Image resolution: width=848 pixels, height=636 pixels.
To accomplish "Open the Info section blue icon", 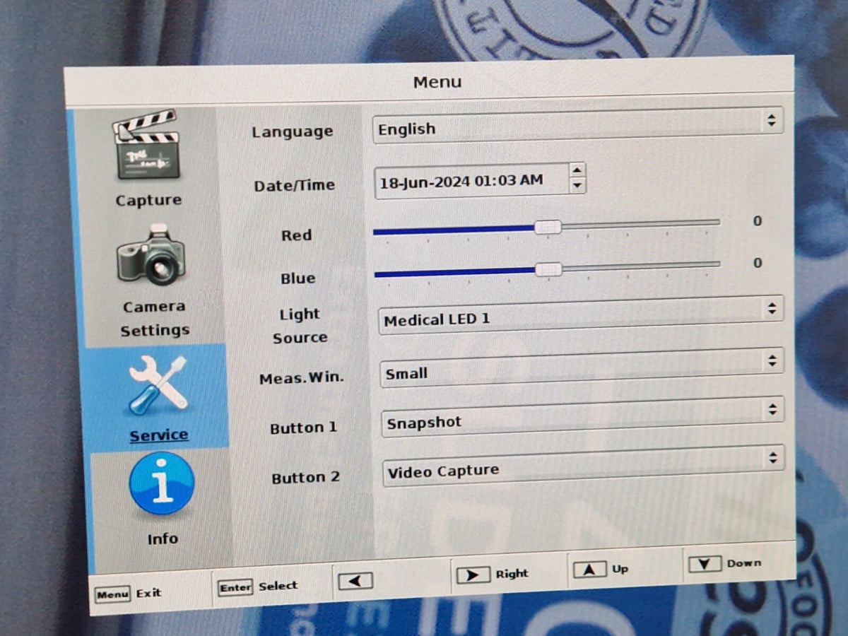I will 162,485.
